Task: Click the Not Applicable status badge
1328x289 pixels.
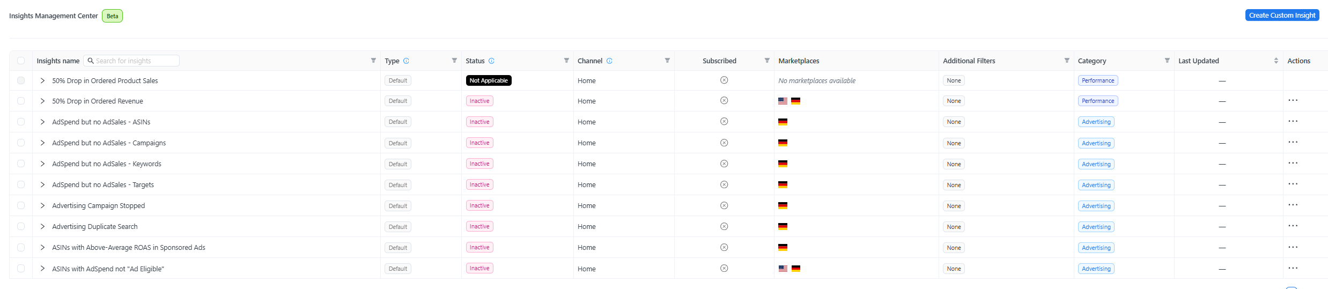Action: click(x=489, y=80)
